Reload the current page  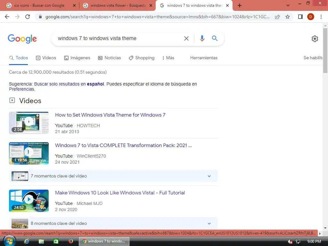point(28,17)
